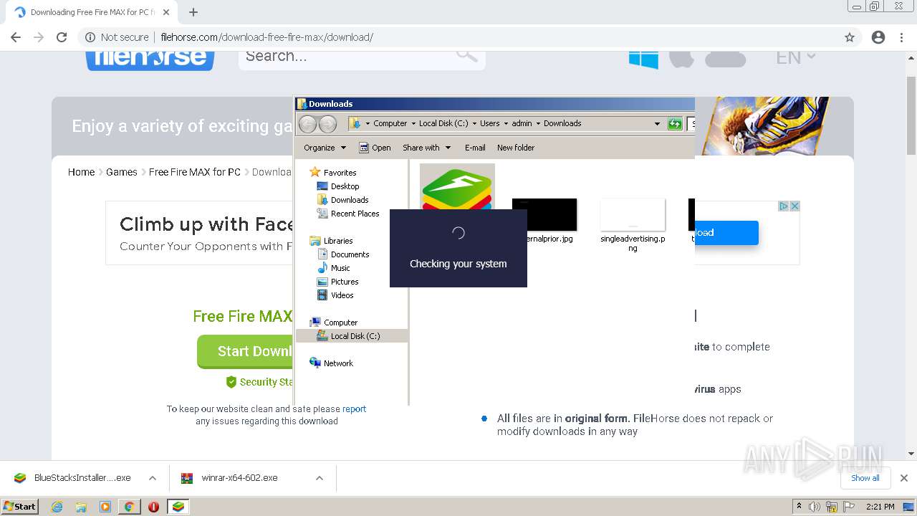Open BlueStacks installer taskbar icon
917x516 pixels.
(178, 507)
